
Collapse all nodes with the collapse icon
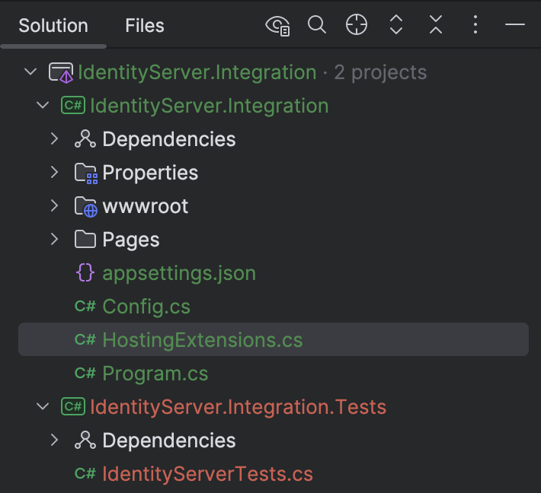point(436,25)
